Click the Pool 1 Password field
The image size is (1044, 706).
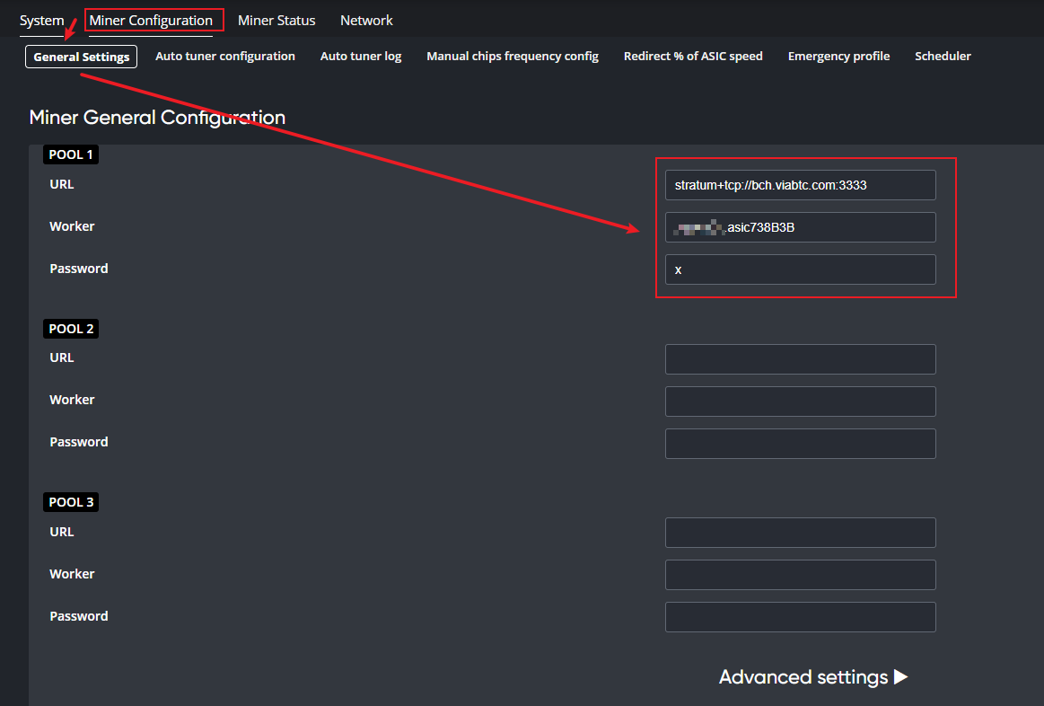coord(800,269)
